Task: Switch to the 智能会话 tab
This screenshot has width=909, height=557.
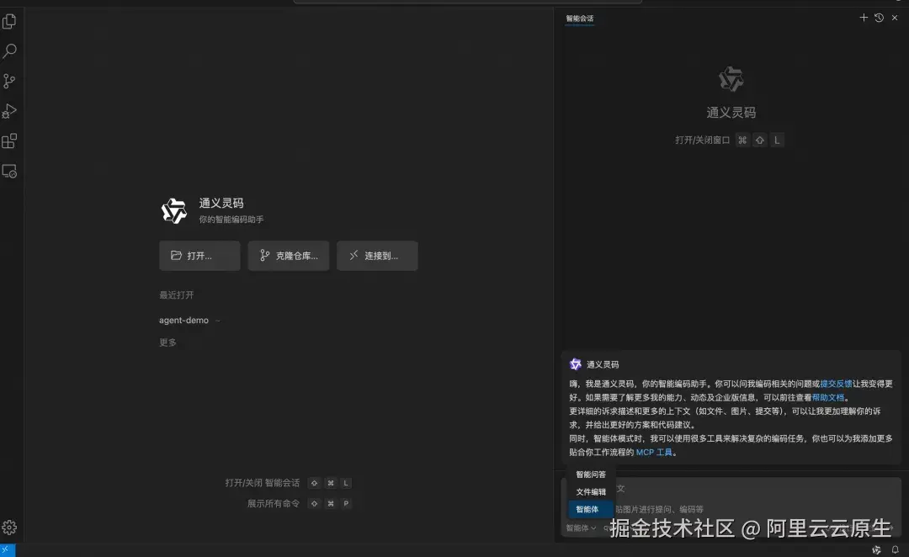Action: 580,18
